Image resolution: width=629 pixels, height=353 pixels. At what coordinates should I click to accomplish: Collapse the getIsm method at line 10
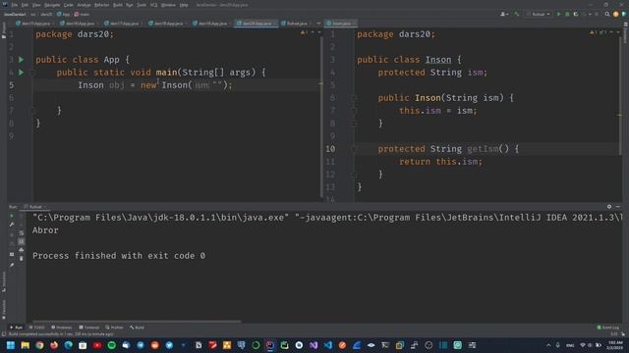pos(354,149)
